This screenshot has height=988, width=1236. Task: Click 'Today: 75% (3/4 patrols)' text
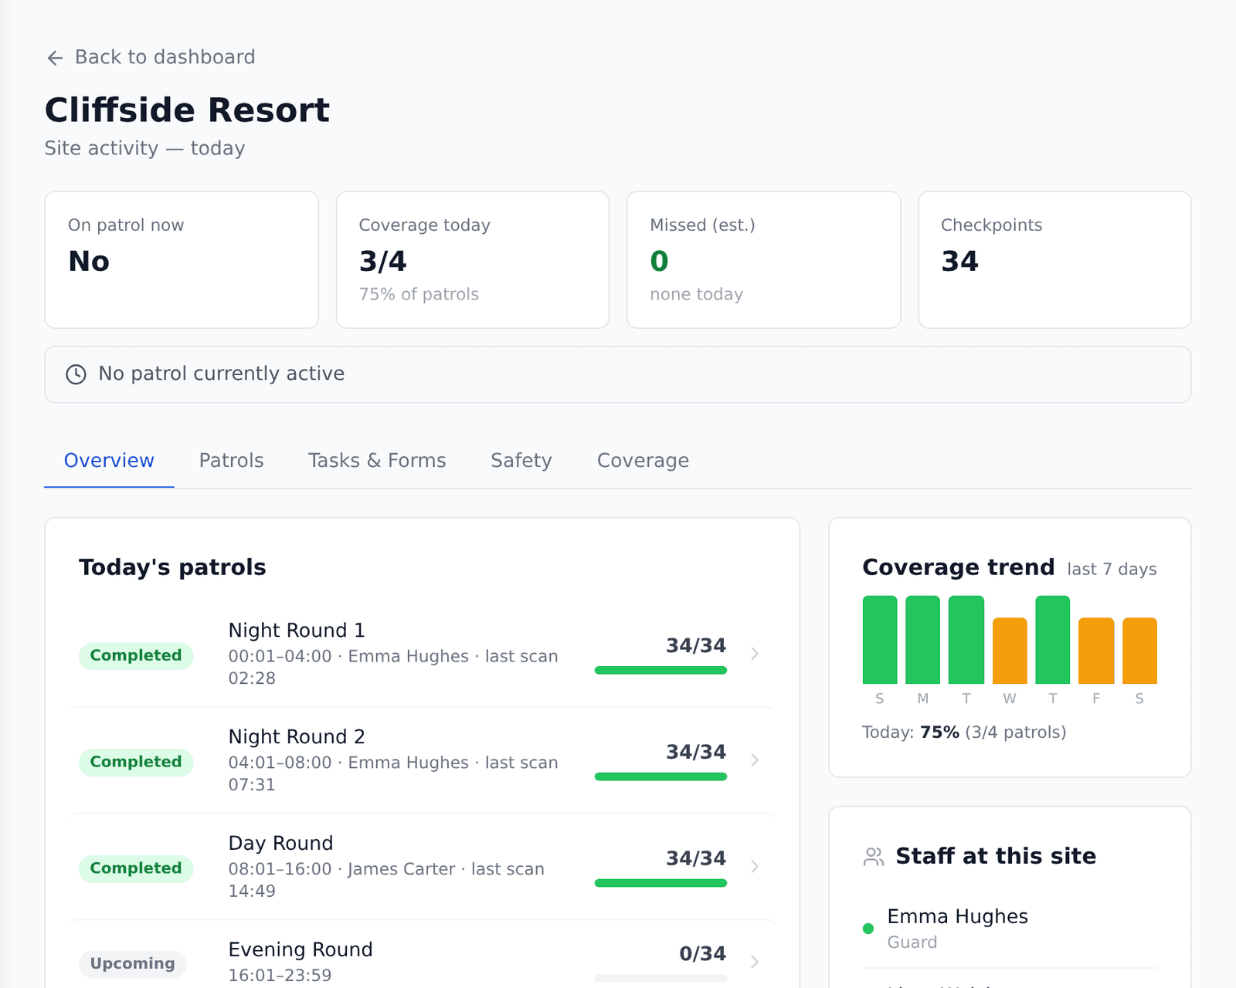tap(964, 733)
